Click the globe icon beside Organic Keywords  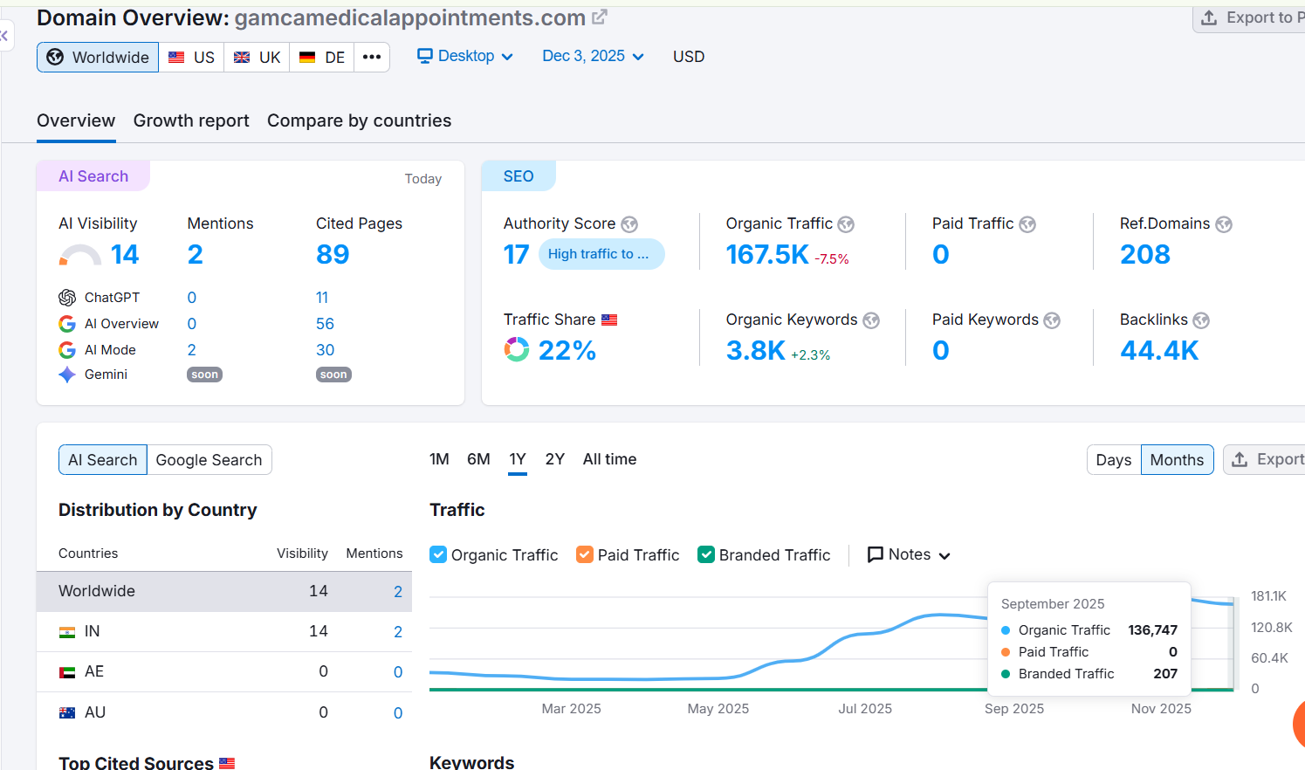pyautogui.click(x=871, y=320)
